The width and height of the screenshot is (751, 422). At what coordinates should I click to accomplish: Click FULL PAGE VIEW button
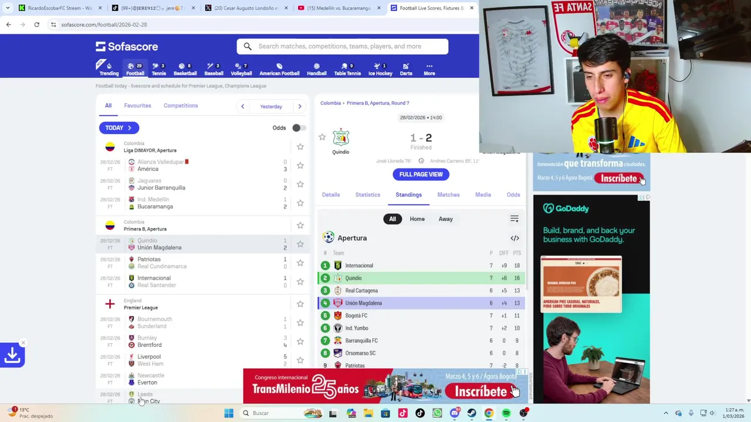pyautogui.click(x=421, y=174)
